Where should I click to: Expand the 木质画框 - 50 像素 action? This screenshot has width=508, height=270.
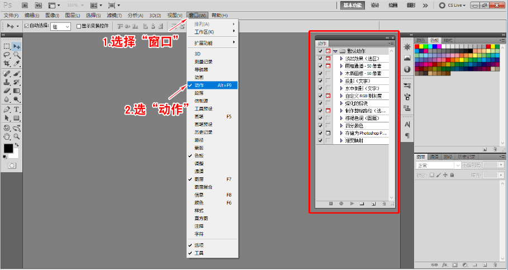[x=341, y=73]
